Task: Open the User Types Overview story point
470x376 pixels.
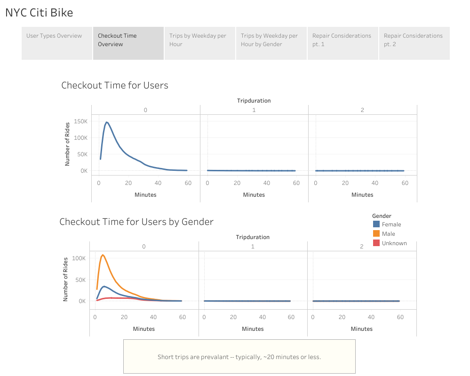Action: click(57, 43)
